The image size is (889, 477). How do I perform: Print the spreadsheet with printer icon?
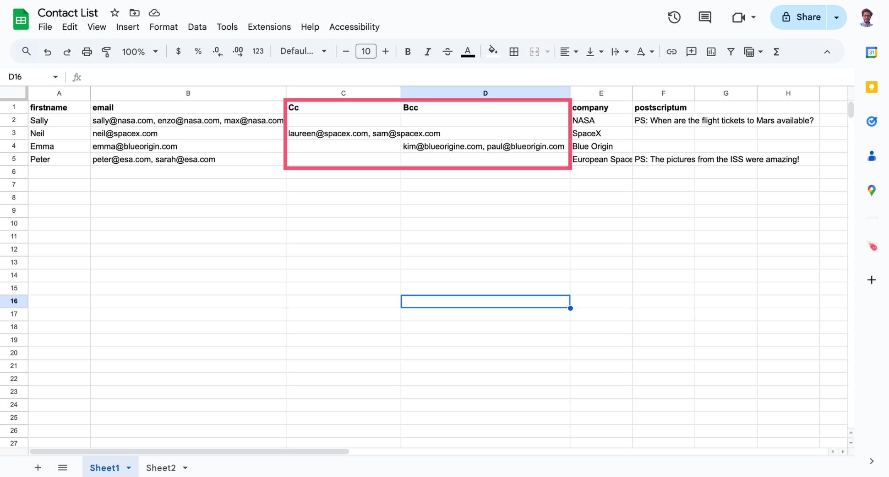point(87,52)
